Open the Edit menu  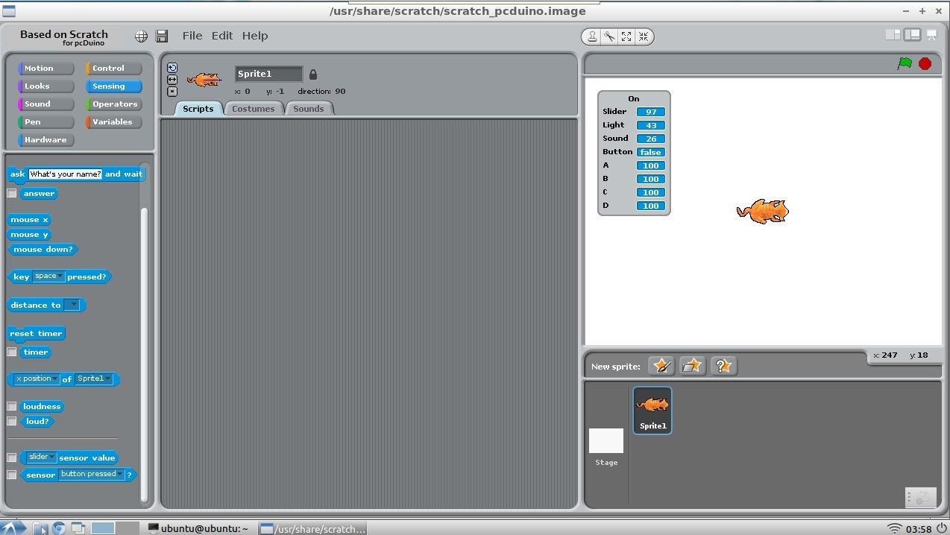tap(221, 35)
